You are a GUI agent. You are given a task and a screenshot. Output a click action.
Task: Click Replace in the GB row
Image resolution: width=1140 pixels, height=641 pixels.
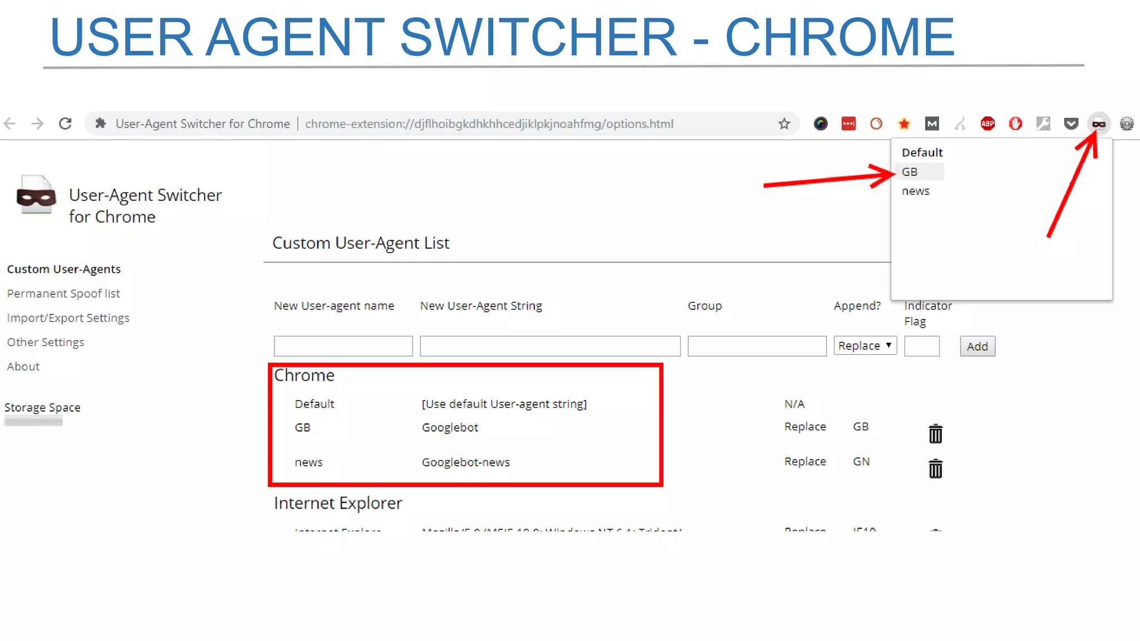pyautogui.click(x=805, y=427)
